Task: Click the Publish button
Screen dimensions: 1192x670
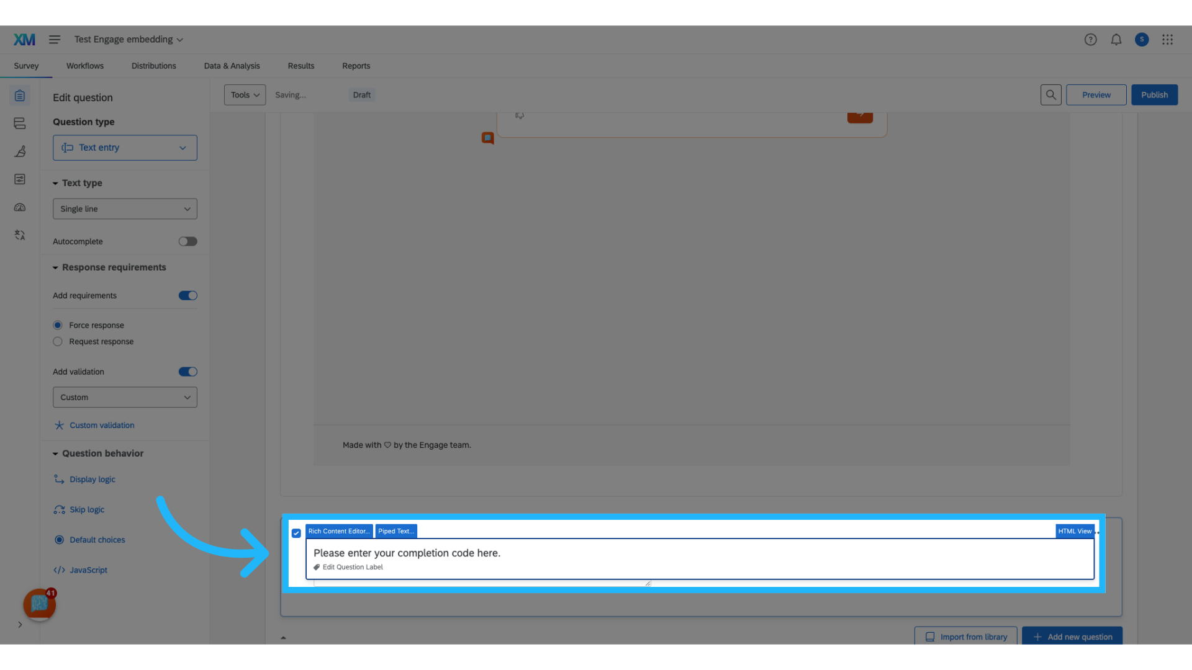Action: click(1154, 95)
